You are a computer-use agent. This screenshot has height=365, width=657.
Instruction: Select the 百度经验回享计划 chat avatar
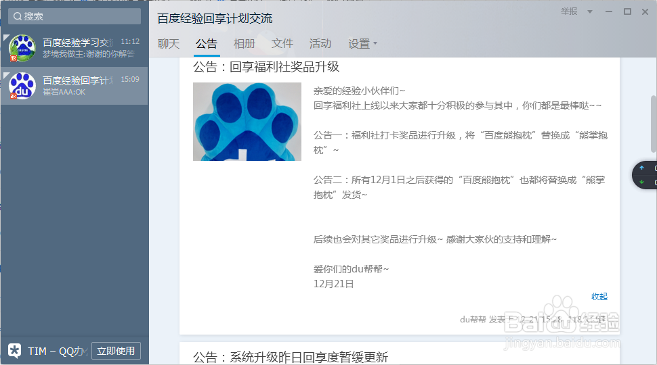point(22,86)
